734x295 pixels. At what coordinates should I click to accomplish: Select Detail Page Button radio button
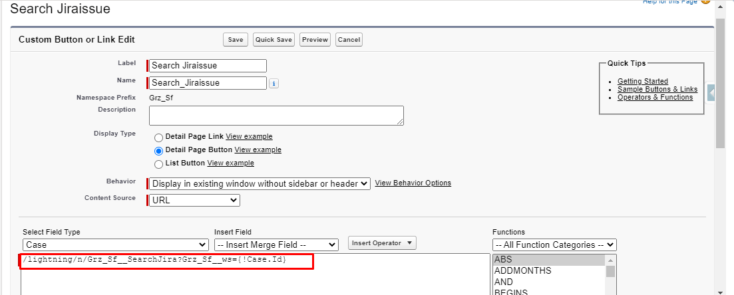pyautogui.click(x=158, y=151)
